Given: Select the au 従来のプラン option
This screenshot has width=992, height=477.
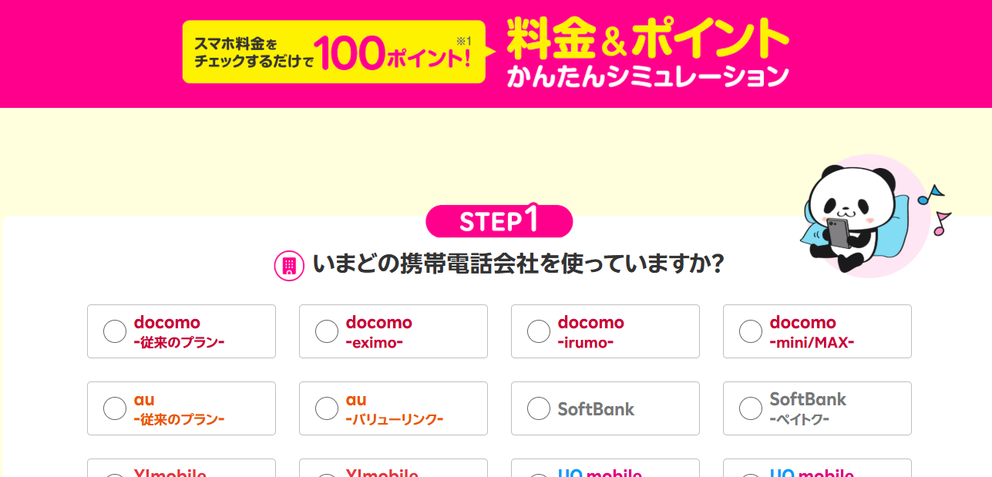Looking at the screenshot, I should pos(115,408).
